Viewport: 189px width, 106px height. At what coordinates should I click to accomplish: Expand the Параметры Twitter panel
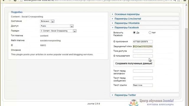pos(145,95)
